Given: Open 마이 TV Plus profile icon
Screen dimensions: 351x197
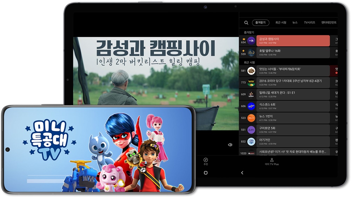Looking at the screenshot, I should (272, 160).
